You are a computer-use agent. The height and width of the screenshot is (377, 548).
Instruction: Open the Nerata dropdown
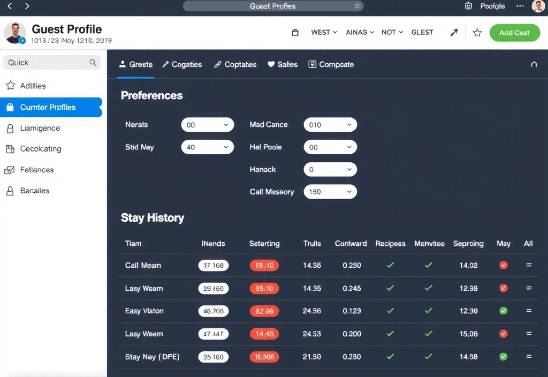point(208,124)
